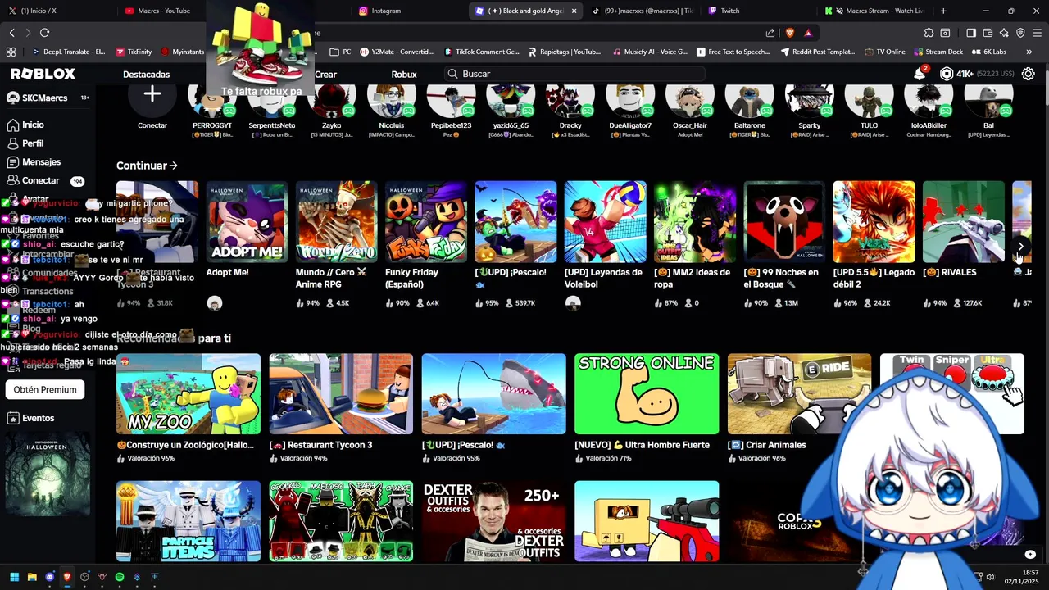Image resolution: width=1049 pixels, height=590 pixels.
Task: Click the bookmarks apps grid icon
Action: click(11, 52)
